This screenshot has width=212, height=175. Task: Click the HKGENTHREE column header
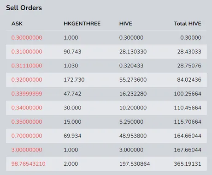click(82, 24)
